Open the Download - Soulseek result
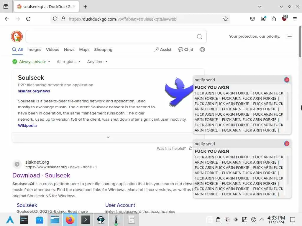This screenshot has height=226, width=302. [x=41, y=175]
